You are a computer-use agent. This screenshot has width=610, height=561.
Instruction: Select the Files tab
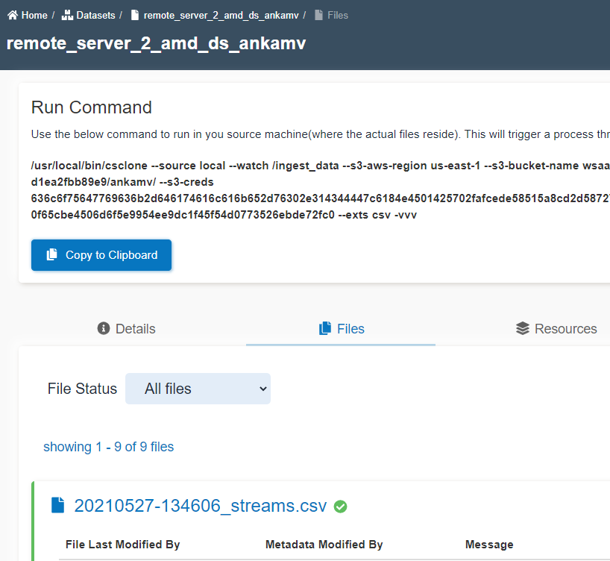coord(342,328)
